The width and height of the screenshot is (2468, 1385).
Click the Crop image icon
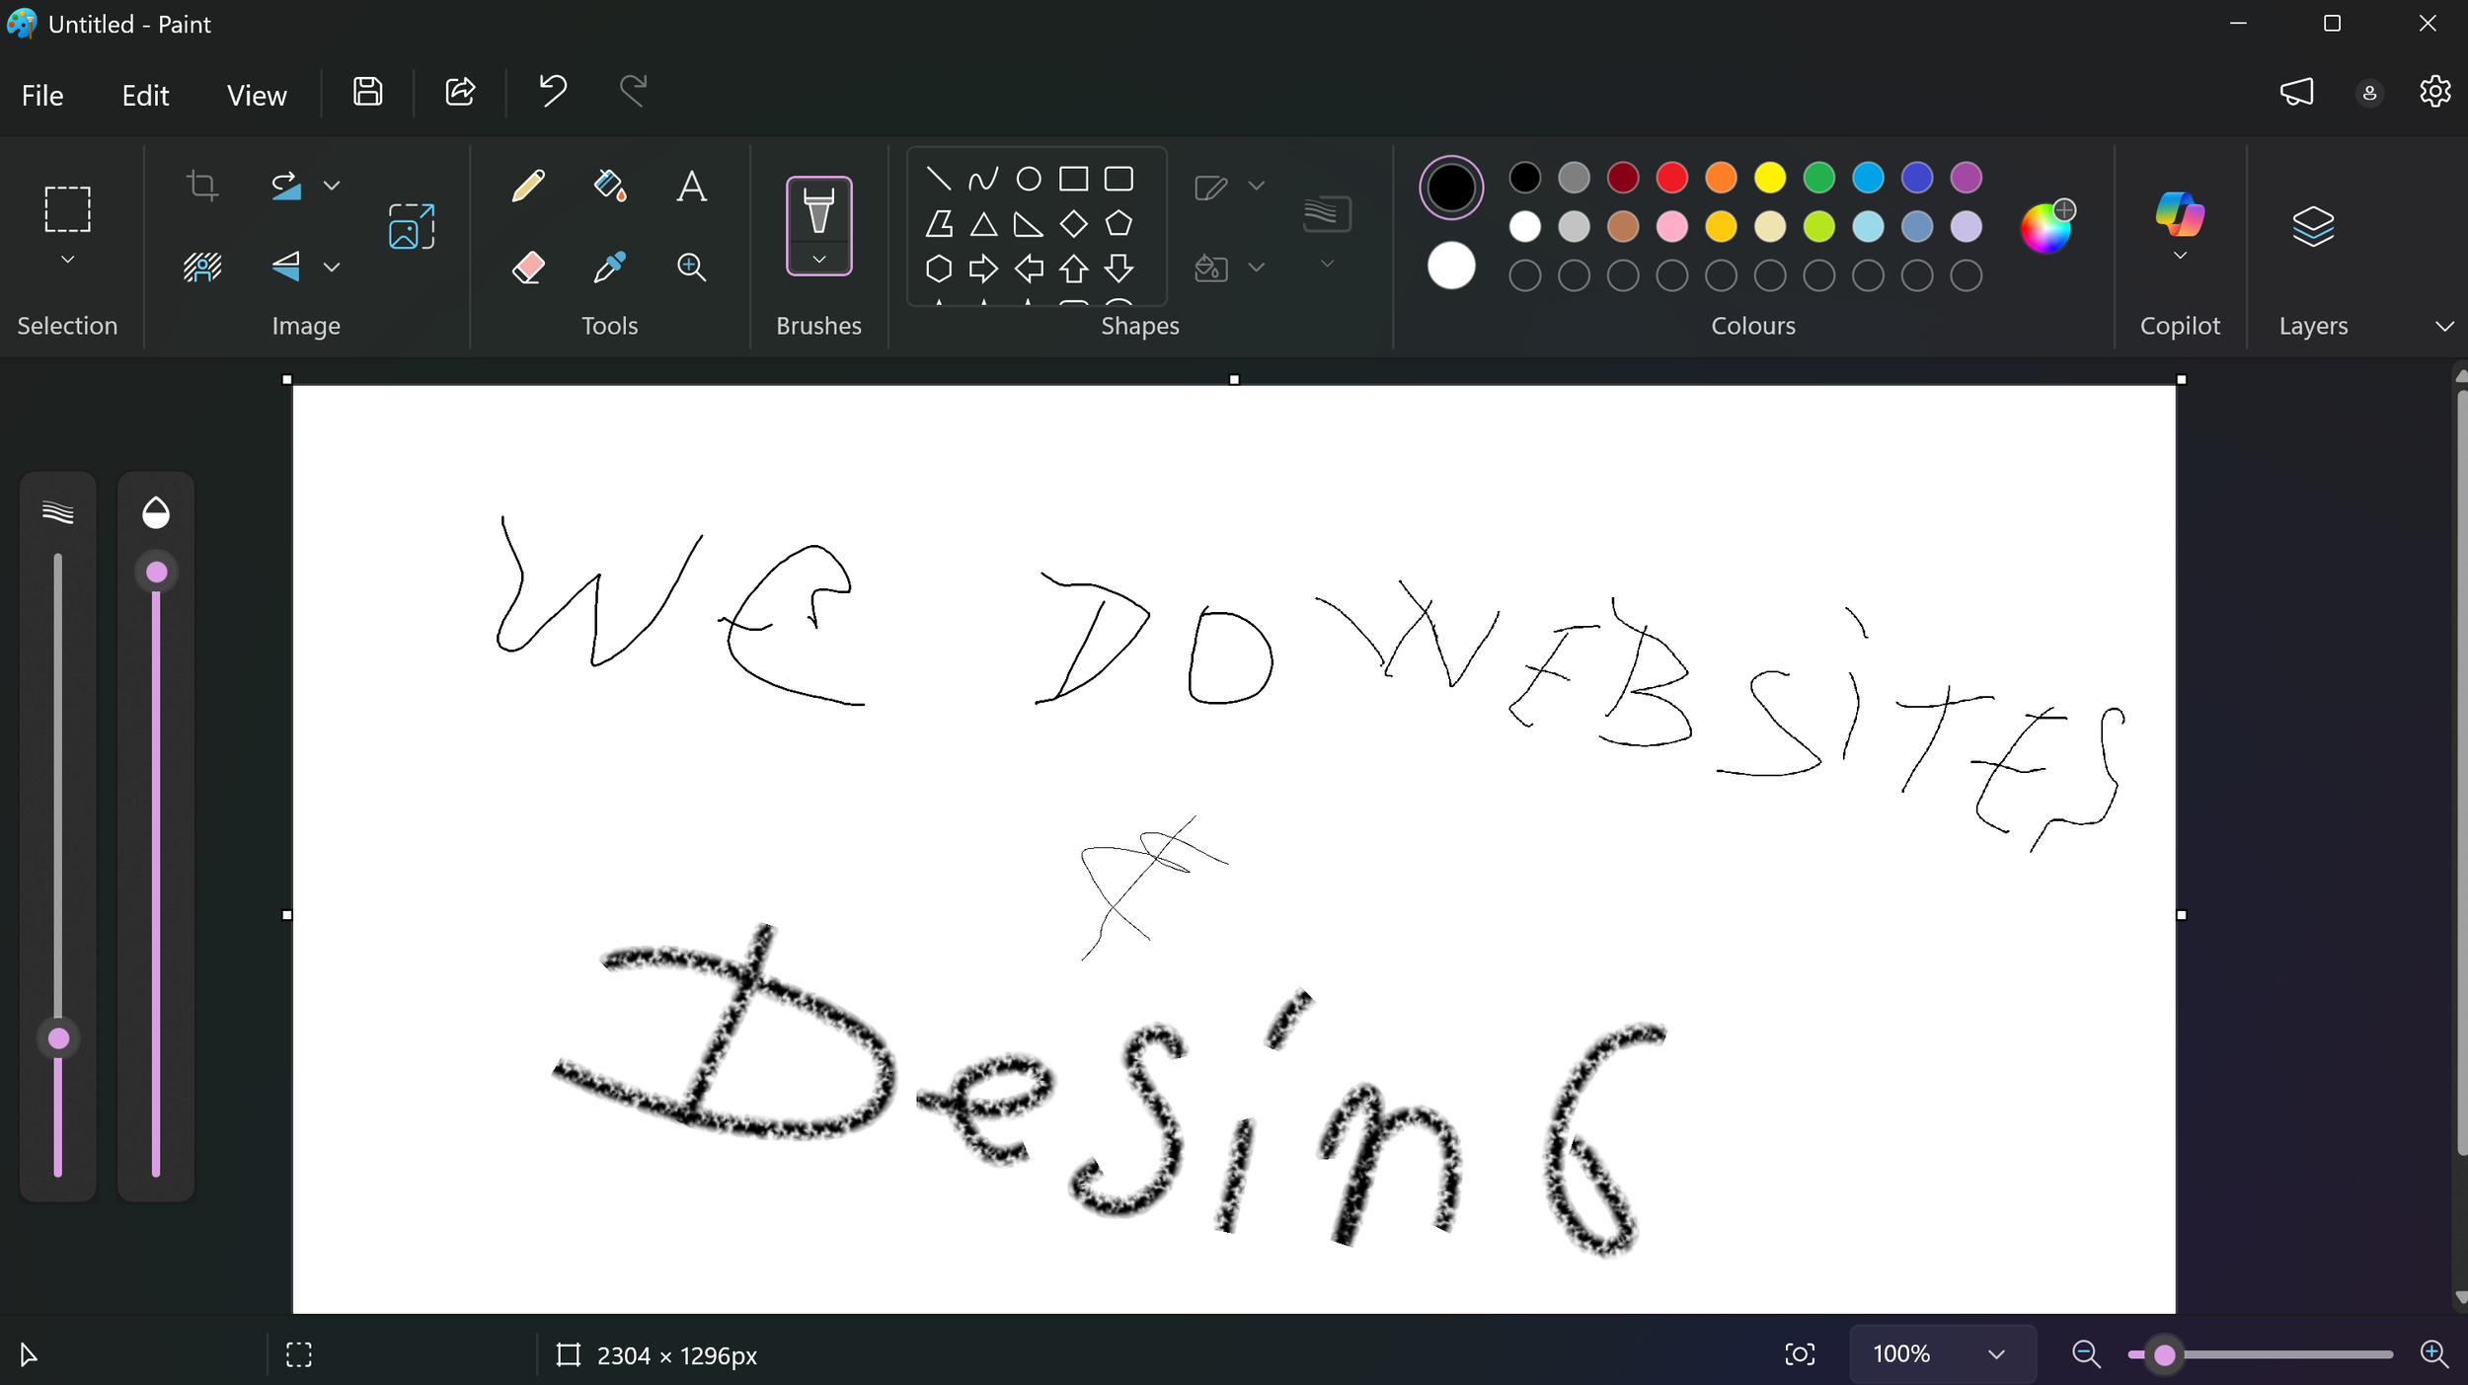(x=202, y=185)
